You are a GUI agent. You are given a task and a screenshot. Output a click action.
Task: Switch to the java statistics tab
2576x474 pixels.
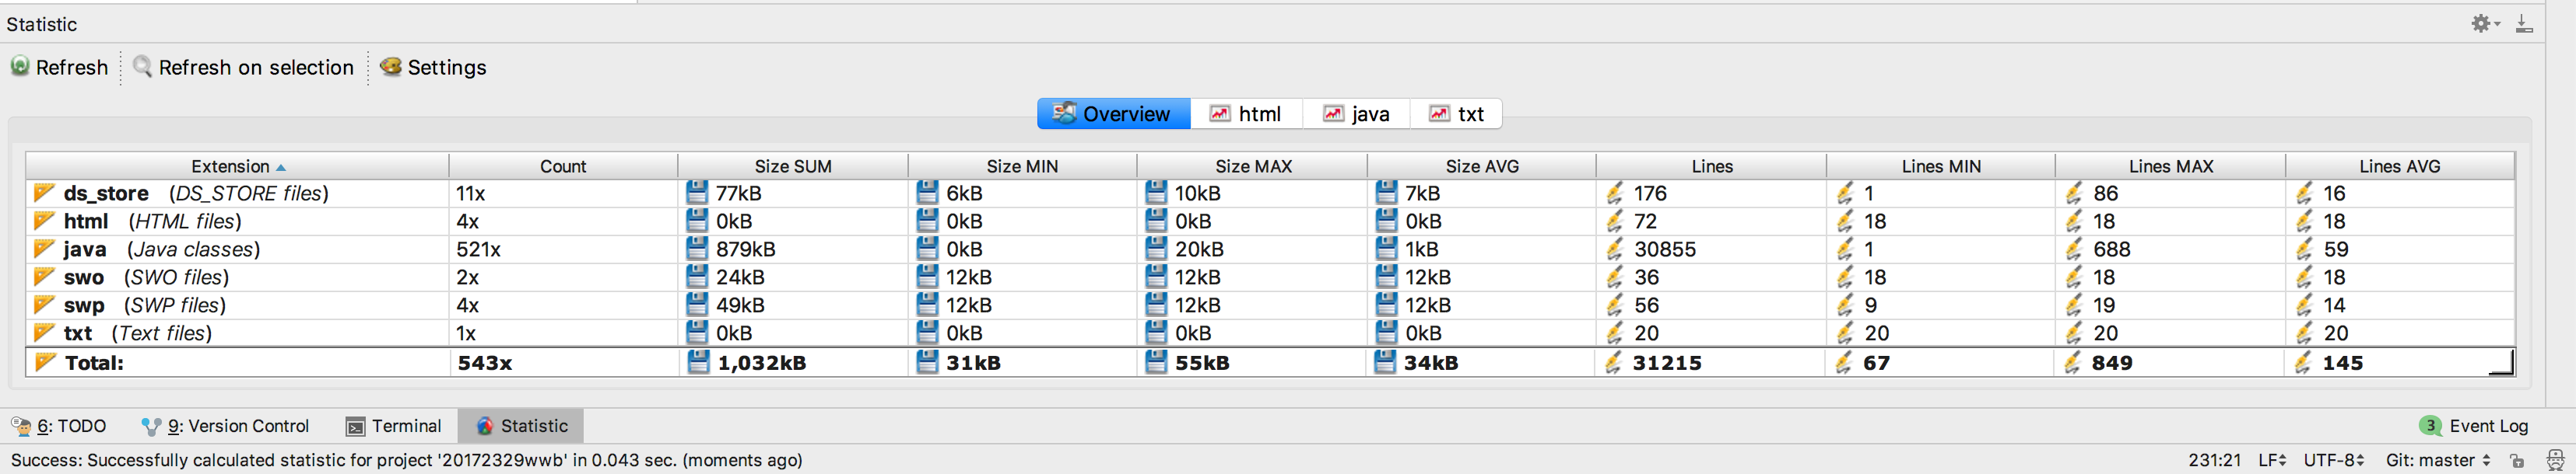pyautogui.click(x=1357, y=113)
